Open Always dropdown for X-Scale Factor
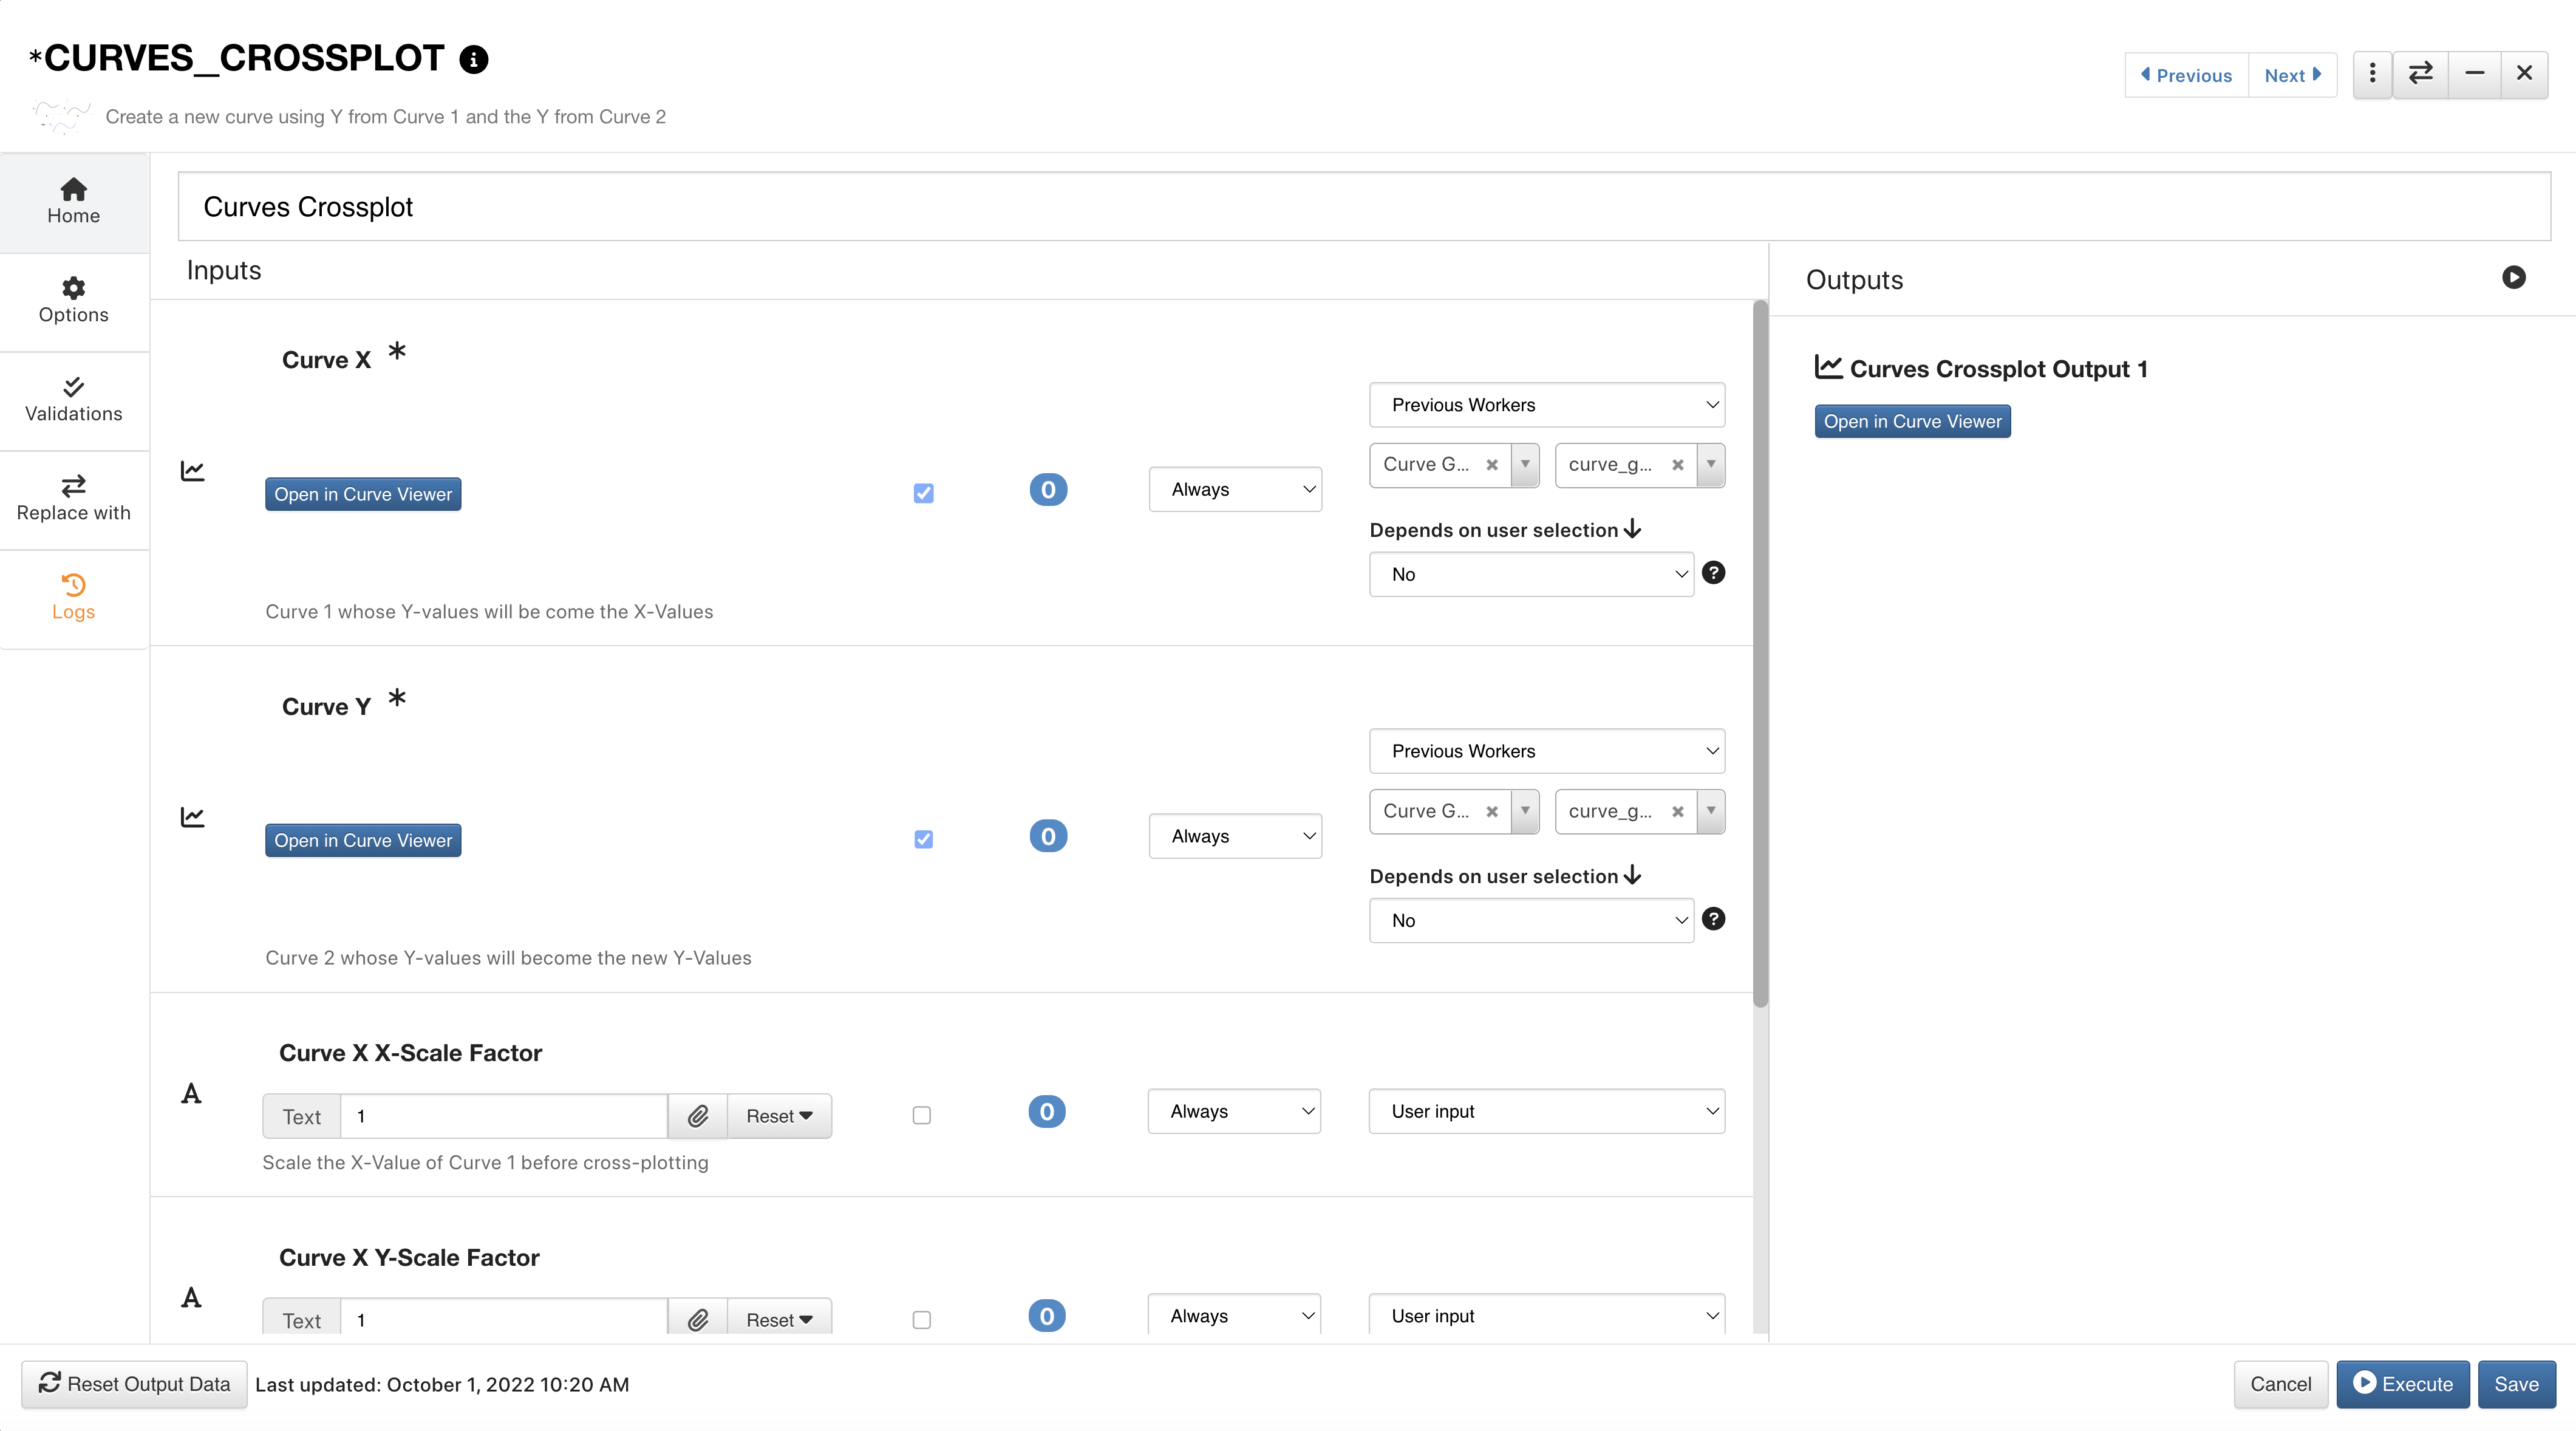2576x1431 pixels. pyautogui.click(x=1234, y=1111)
